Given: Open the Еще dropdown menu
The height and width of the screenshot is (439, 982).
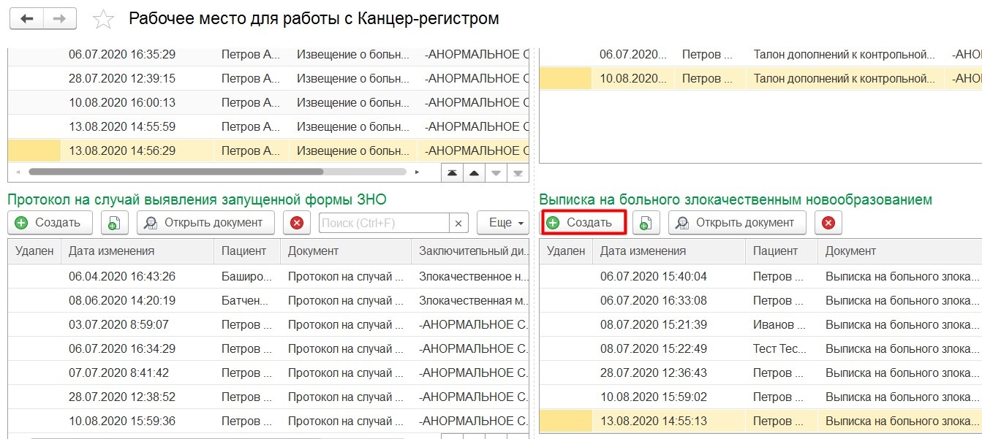Looking at the screenshot, I should [x=502, y=223].
